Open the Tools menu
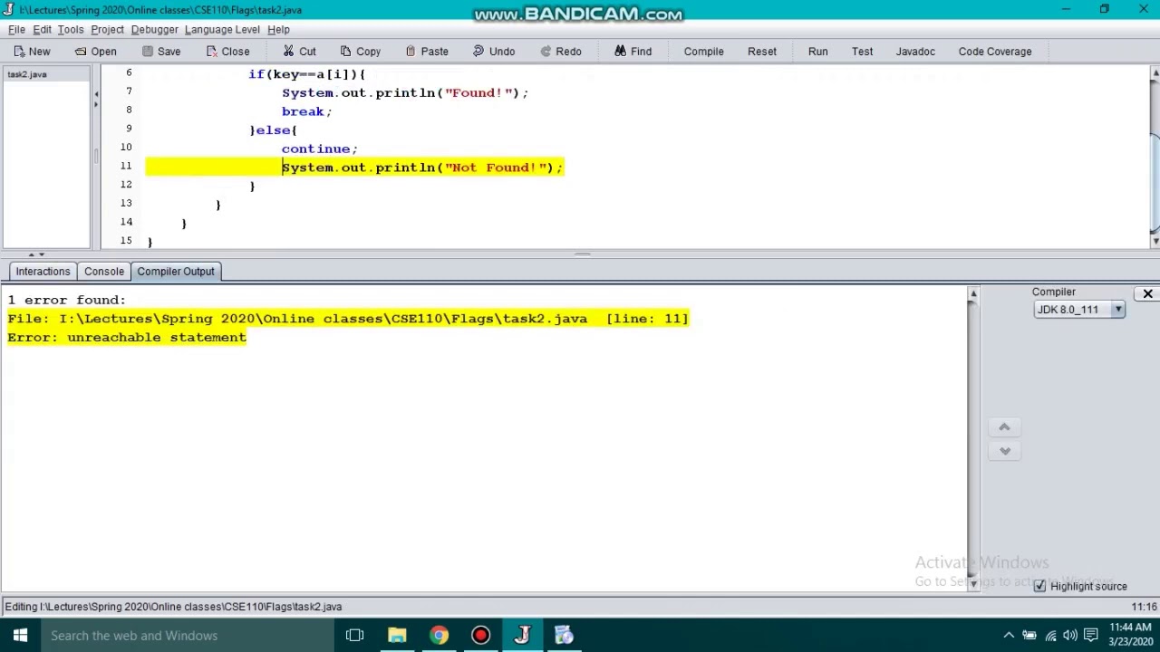The image size is (1160, 652). [x=70, y=30]
